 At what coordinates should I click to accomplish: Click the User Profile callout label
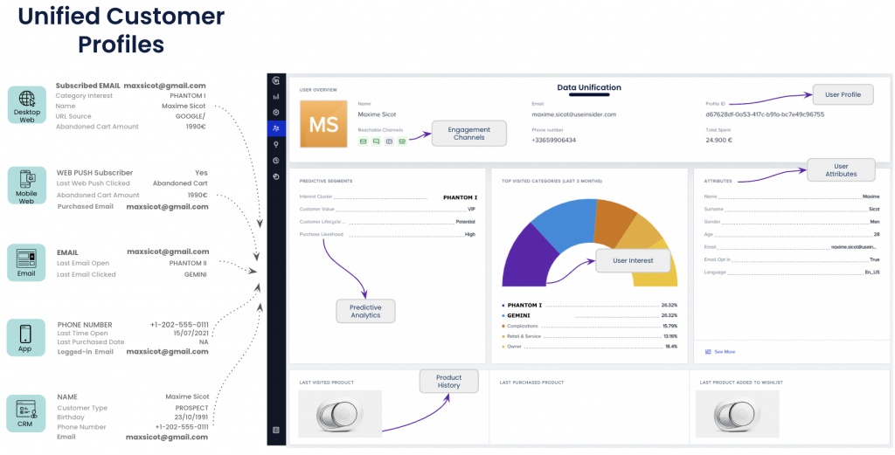tap(843, 94)
